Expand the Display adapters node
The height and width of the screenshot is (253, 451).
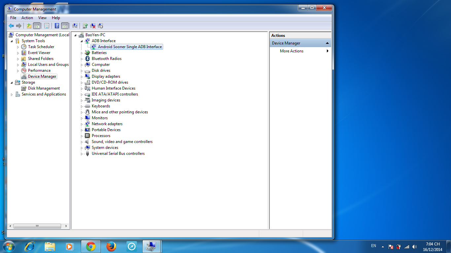82,76
